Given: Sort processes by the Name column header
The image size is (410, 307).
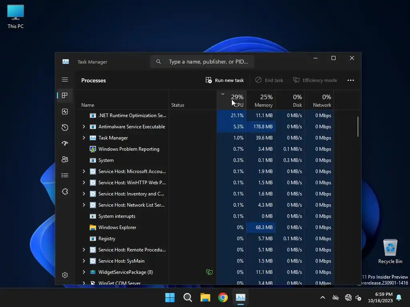Looking at the screenshot, I should [x=122, y=100].
